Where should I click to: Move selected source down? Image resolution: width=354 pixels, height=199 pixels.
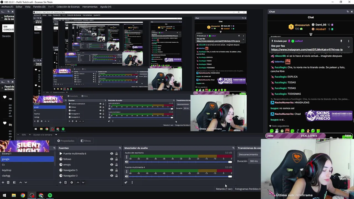pos(83,182)
